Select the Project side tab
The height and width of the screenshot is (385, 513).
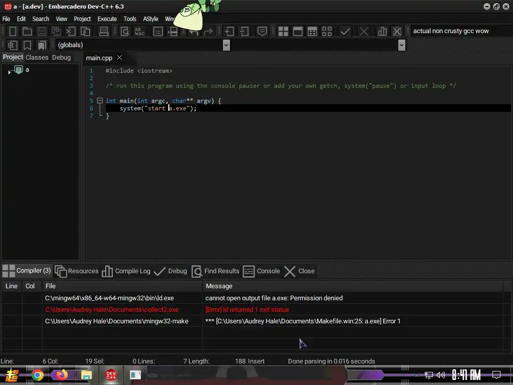(x=13, y=57)
